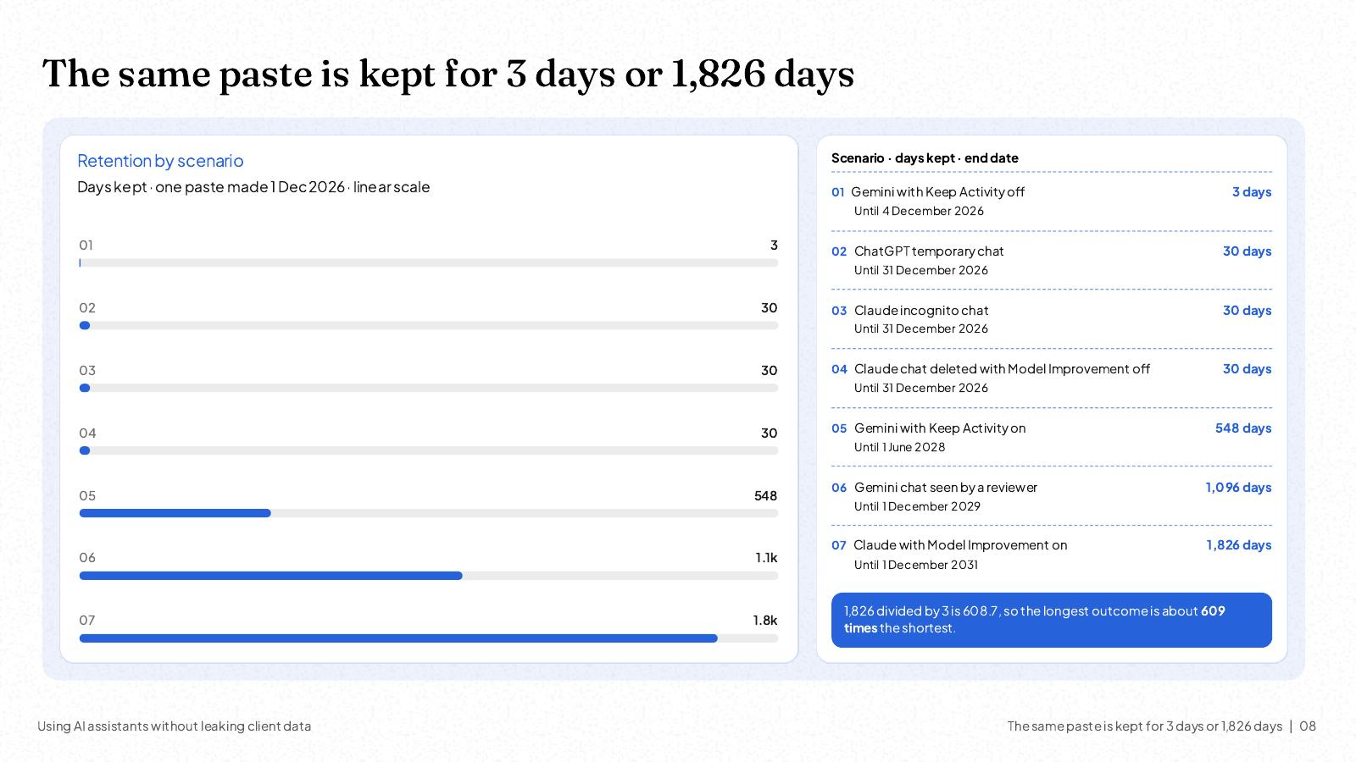The height and width of the screenshot is (762, 1356).
Task: Click the chart row label '03'
Action: (87, 371)
